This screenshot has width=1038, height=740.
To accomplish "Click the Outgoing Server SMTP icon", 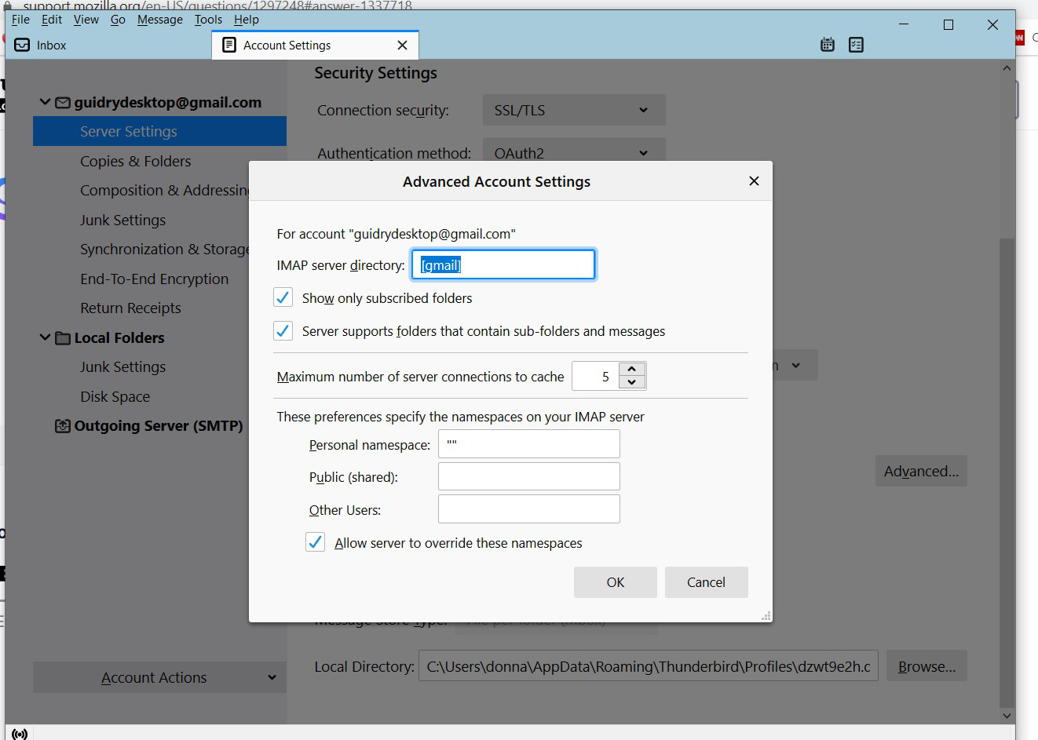I will click(63, 426).
